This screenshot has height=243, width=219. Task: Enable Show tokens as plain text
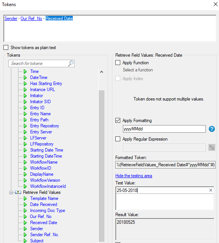6,47
